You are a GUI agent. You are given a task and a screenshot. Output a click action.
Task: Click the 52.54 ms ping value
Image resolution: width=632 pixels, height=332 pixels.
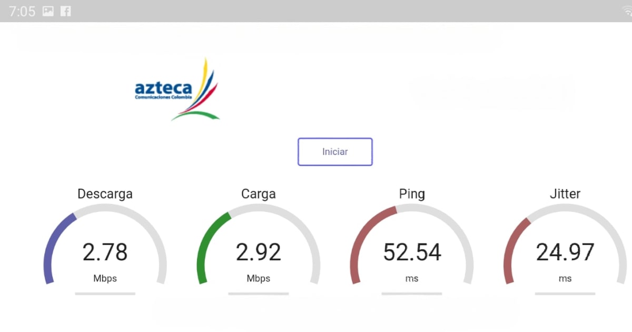[x=412, y=252]
